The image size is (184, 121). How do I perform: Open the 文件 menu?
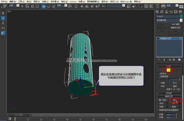(x=4, y=2)
